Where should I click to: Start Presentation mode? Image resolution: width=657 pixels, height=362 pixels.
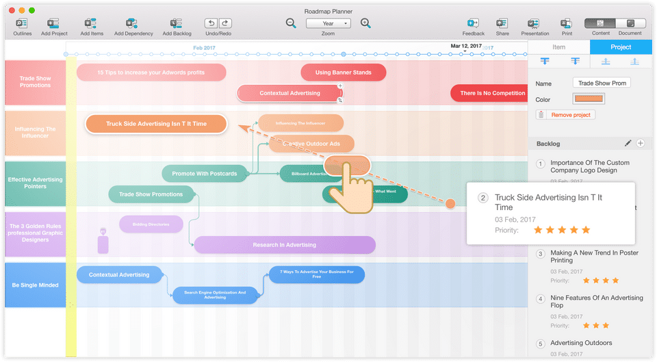point(533,23)
